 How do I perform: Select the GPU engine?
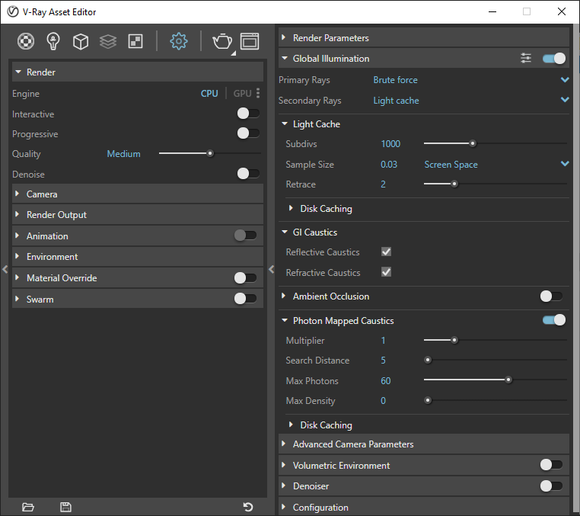point(242,93)
